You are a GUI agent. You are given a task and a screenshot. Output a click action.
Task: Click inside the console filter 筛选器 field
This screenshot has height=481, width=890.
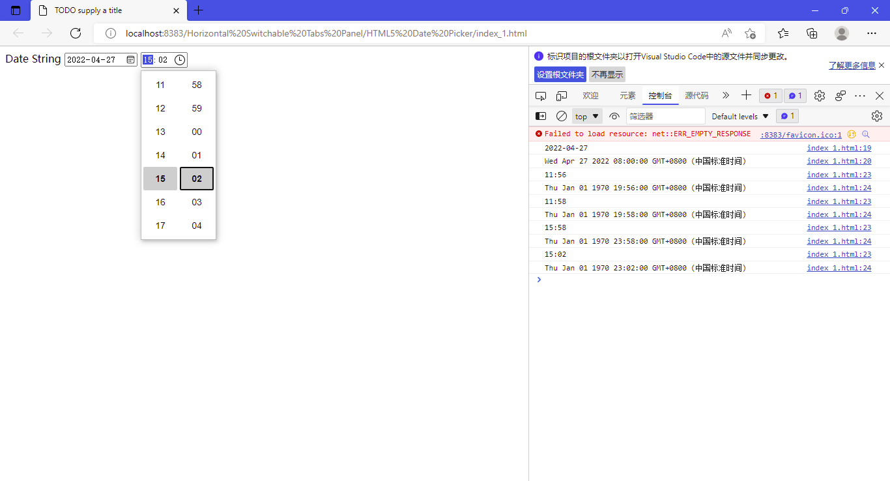665,115
